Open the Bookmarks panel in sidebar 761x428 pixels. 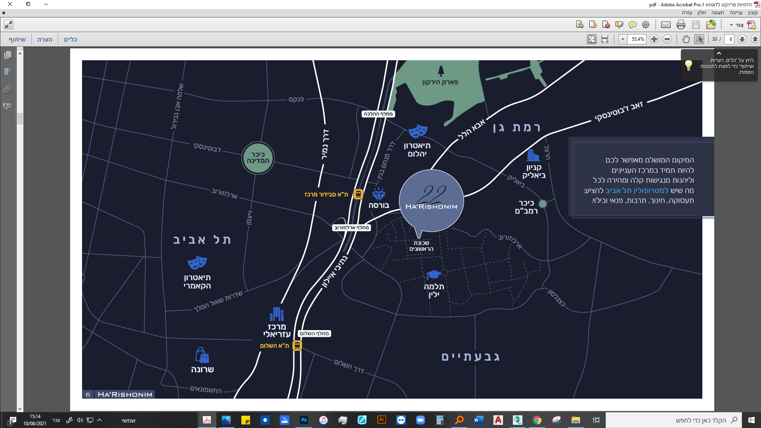click(x=8, y=72)
